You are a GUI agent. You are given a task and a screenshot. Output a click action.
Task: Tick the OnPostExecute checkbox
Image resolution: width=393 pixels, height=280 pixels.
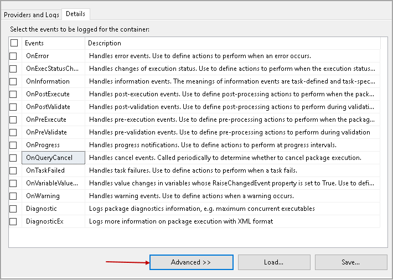pyautogui.click(x=14, y=94)
